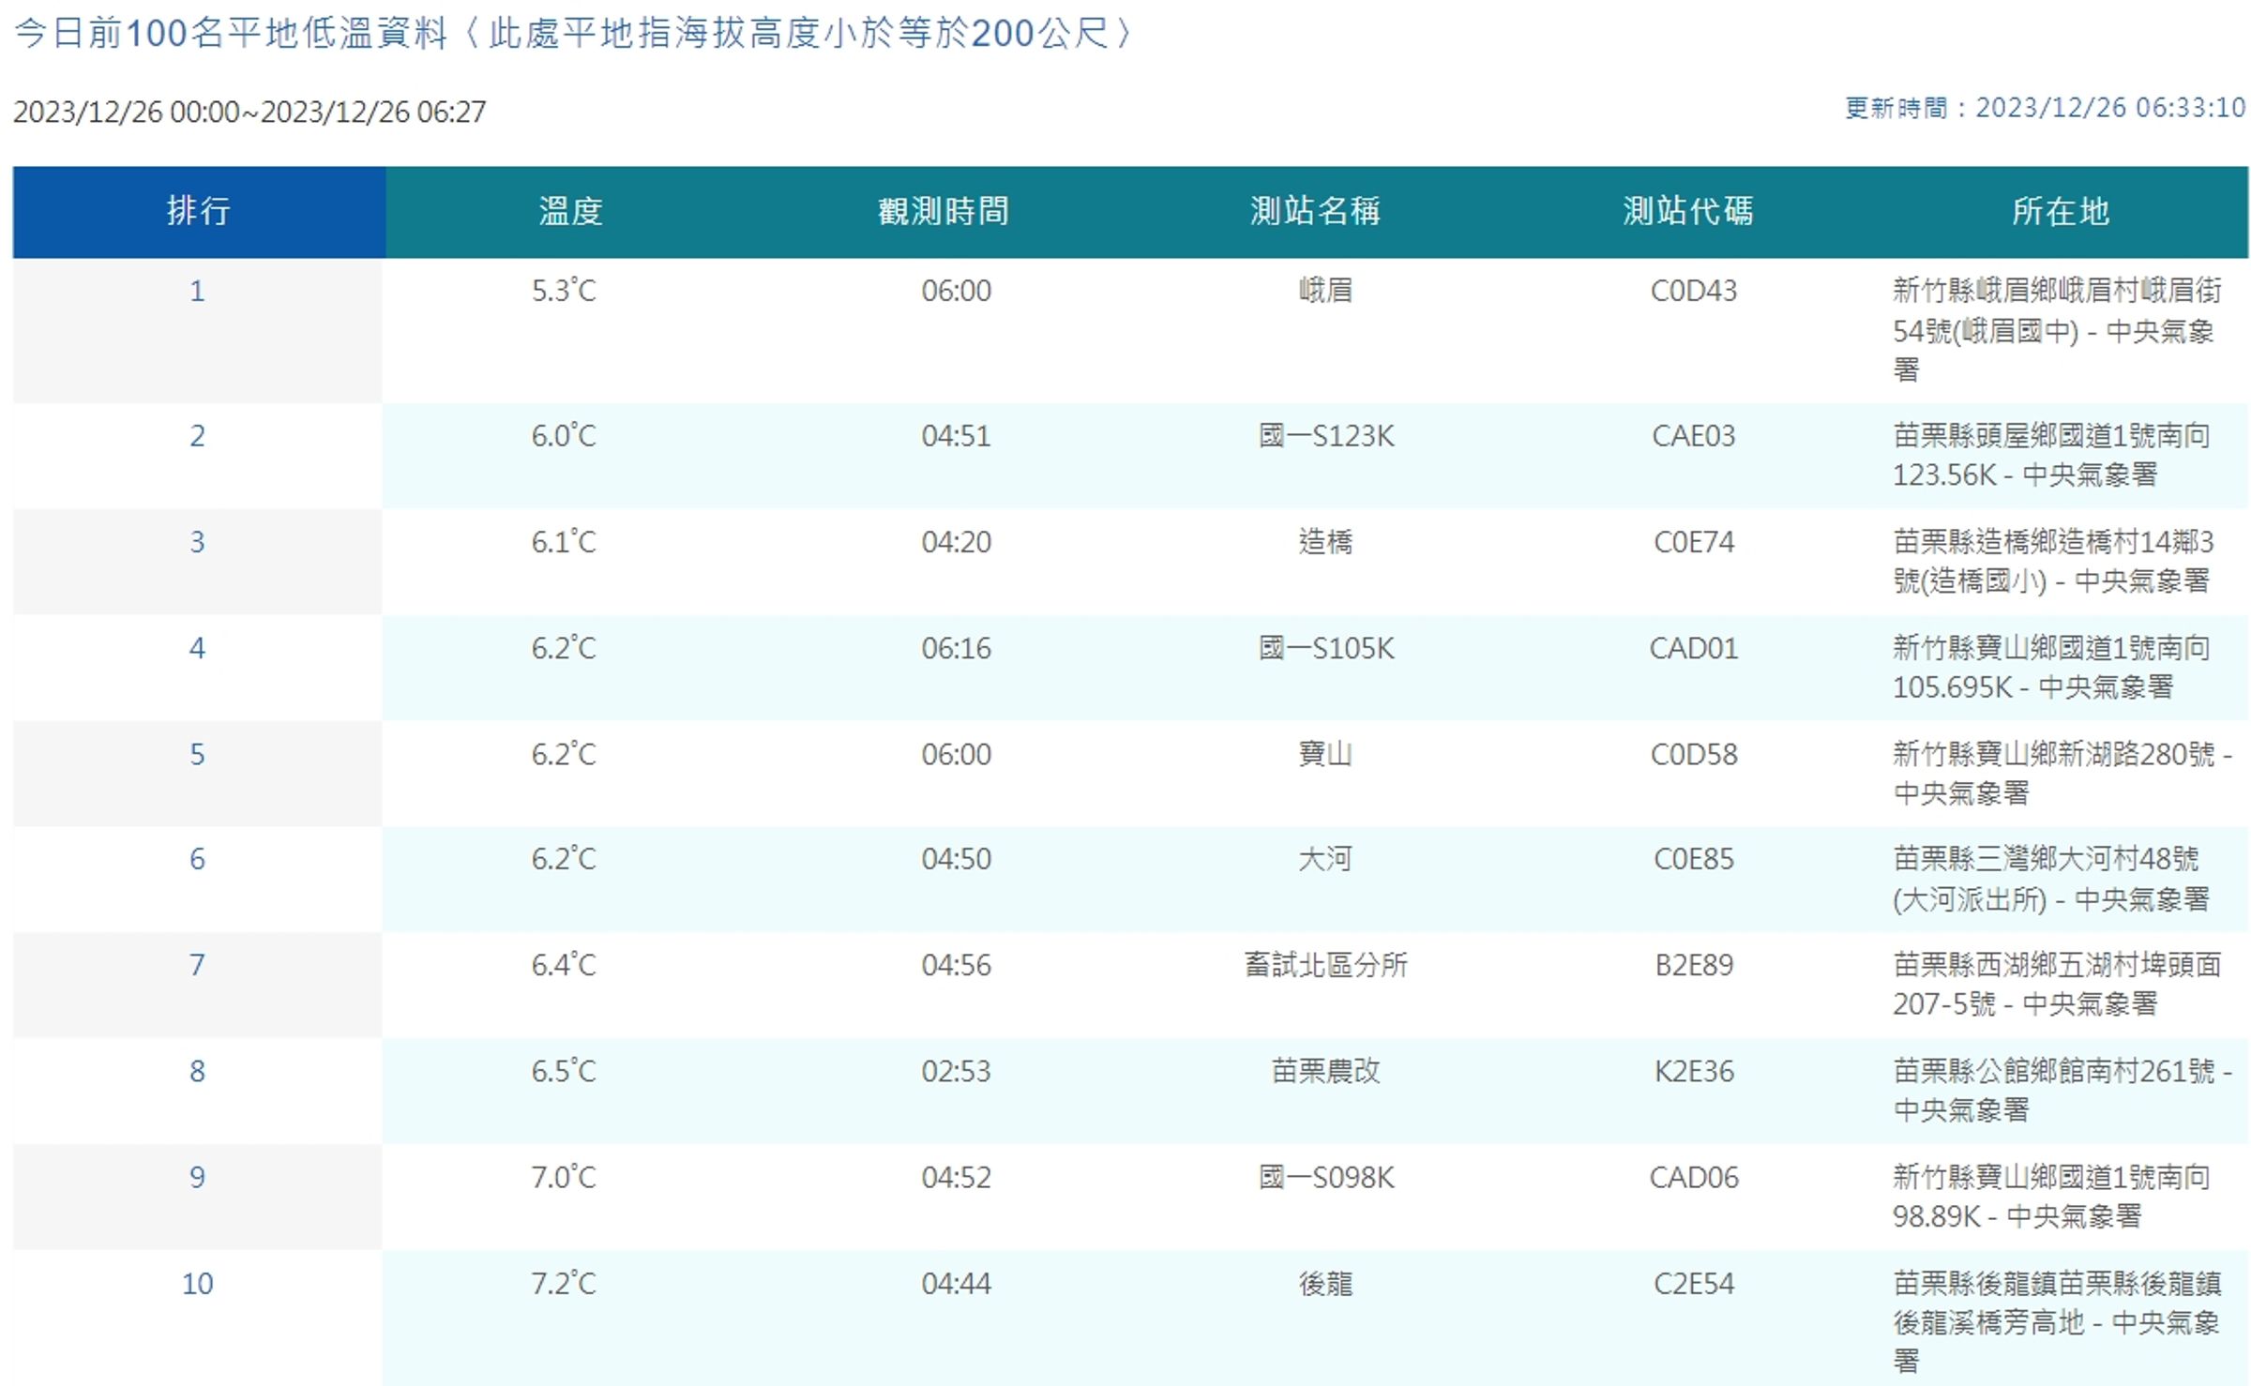The width and height of the screenshot is (2251, 1386).
Task: Select station name 畜試北區分所
Action: point(1326,965)
